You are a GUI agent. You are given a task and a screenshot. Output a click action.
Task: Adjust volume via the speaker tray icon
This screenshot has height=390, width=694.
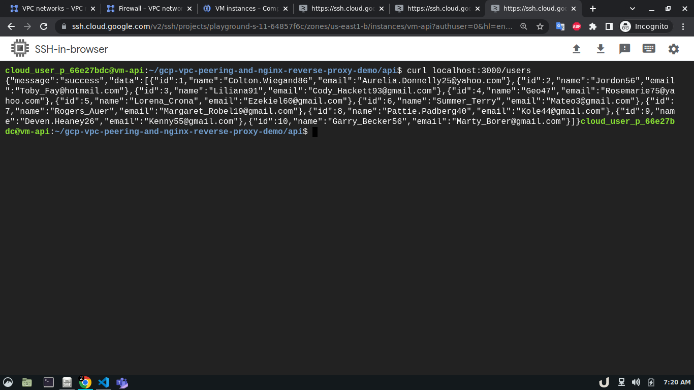click(636, 382)
